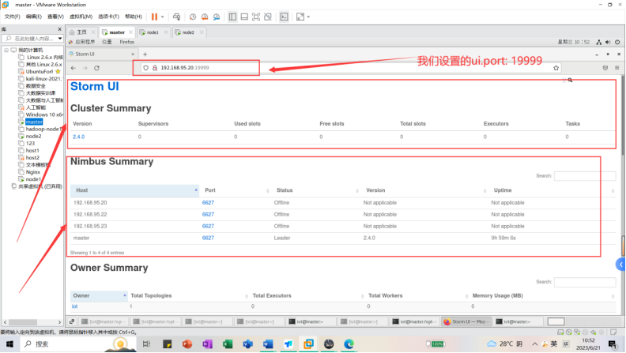Click the console view icon

(x=284, y=17)
